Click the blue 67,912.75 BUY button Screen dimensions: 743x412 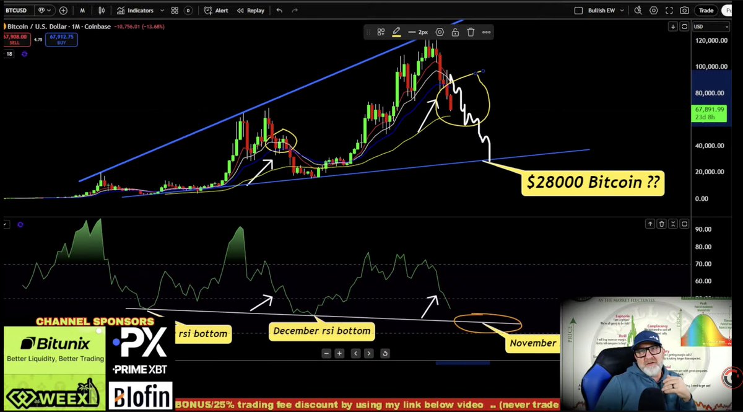[x=60, y=40]
